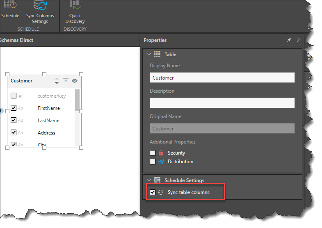Collapse the Schedule Settings section
This screenshot has width=322, height=228.
click(148, 180)
